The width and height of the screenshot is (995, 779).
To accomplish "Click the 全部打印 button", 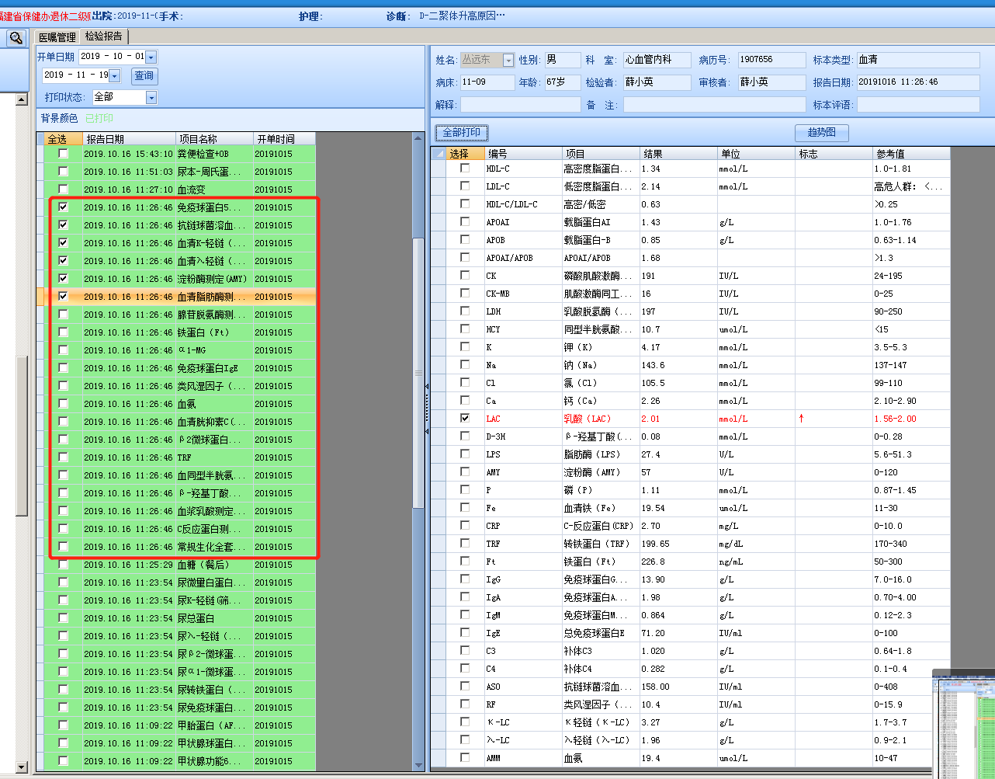I will click(462, 132).
